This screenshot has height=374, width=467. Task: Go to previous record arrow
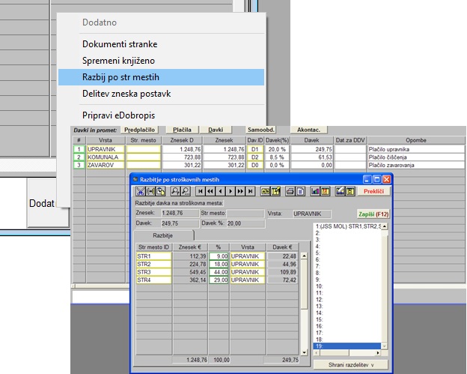tap(220, 191)
